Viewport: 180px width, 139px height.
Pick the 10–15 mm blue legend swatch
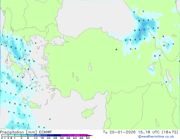(37, 135)
